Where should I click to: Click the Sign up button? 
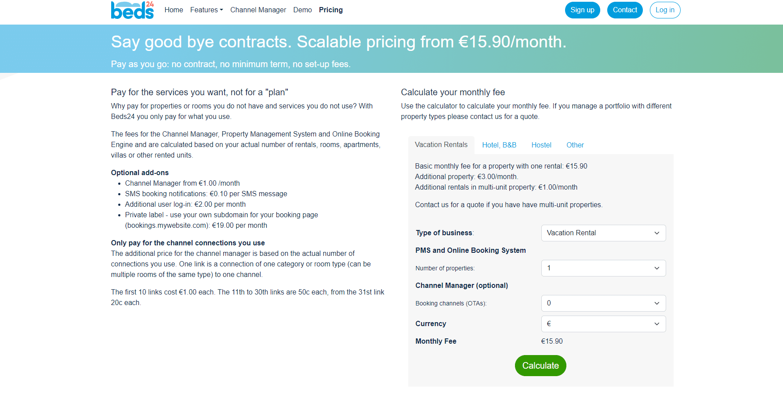(x=582, y=10)
